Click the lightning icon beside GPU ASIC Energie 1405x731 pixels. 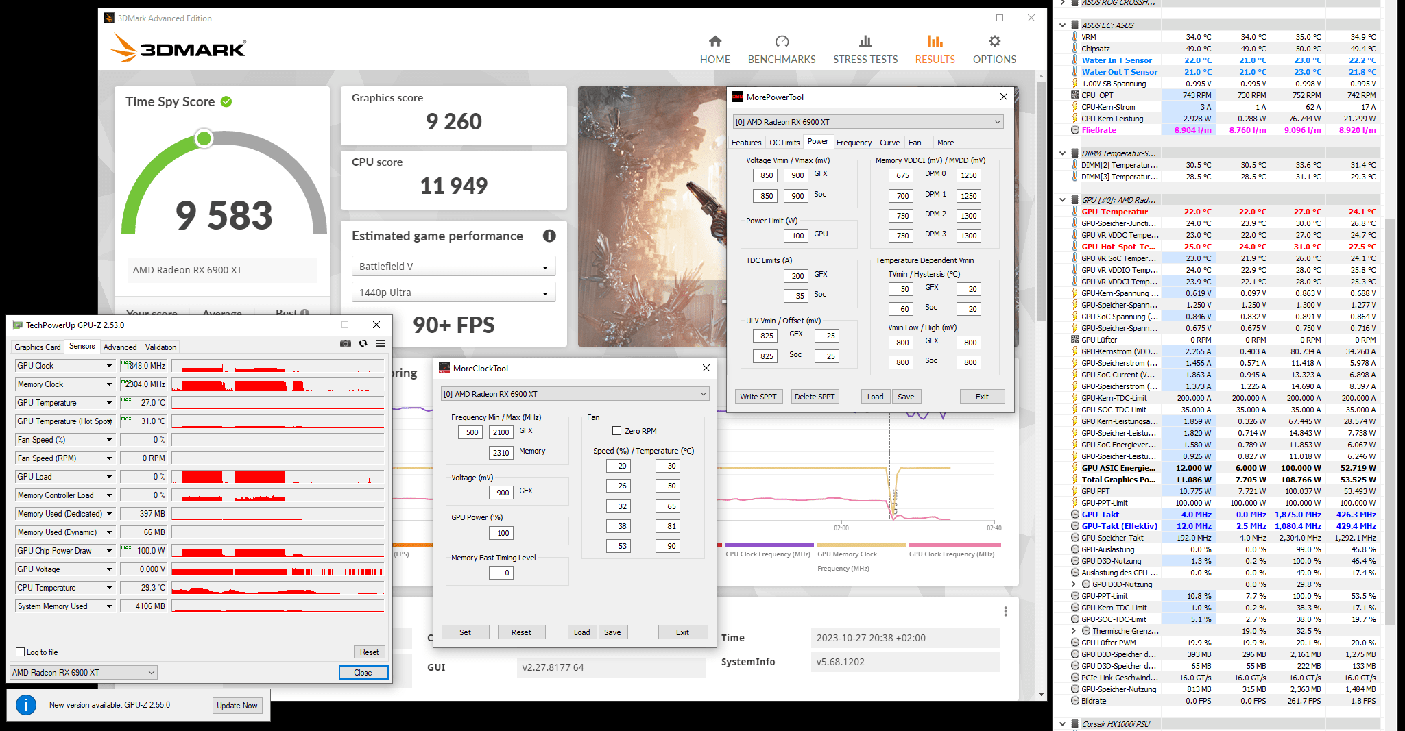[x=1074, y=468]
